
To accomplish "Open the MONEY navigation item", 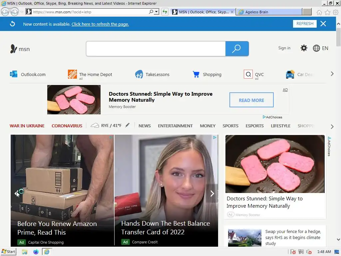I will point(207,126).
